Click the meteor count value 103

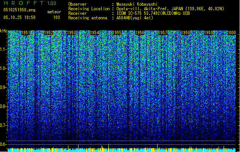pos(56,17)
